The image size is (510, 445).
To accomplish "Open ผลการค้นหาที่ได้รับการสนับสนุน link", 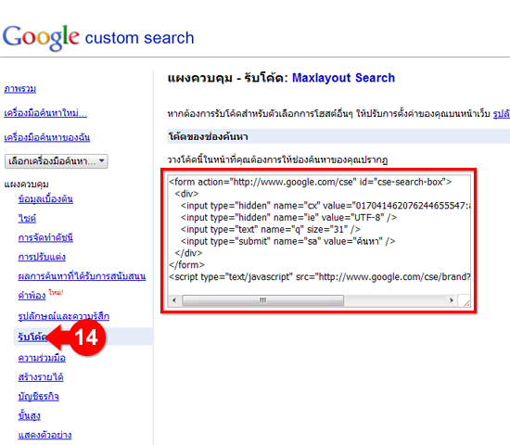I will 82,276.
